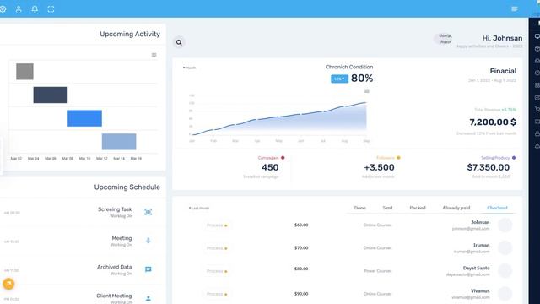Click the Archived Data schedule title
Screen dimensions: 540x304
(115, 267)
